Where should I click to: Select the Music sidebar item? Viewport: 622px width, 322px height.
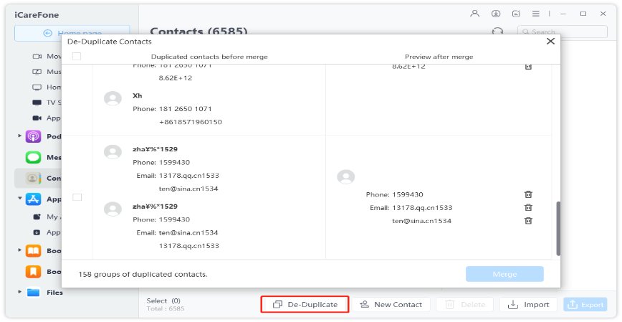click(x=47, y=72)
